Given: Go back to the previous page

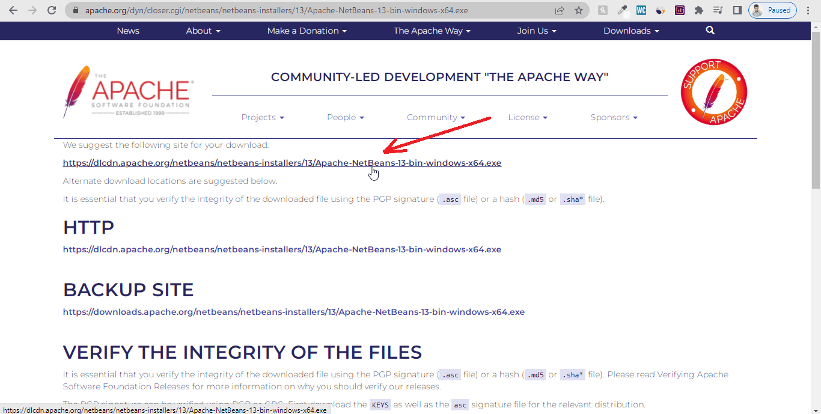Looking at the screenshot, I should 13,10.
